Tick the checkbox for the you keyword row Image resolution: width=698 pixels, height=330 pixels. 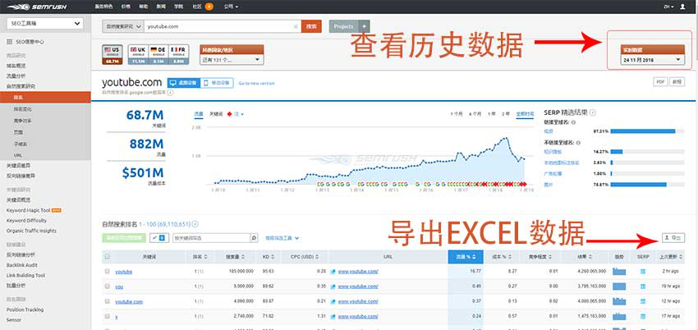[107, 286]
